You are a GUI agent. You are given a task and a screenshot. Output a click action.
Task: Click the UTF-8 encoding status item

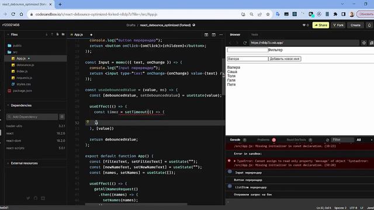353,208
